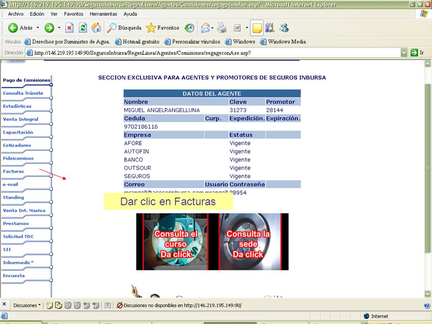Close the Discusiones bar with X
The image size is (432, 324).
pos(4,304)
